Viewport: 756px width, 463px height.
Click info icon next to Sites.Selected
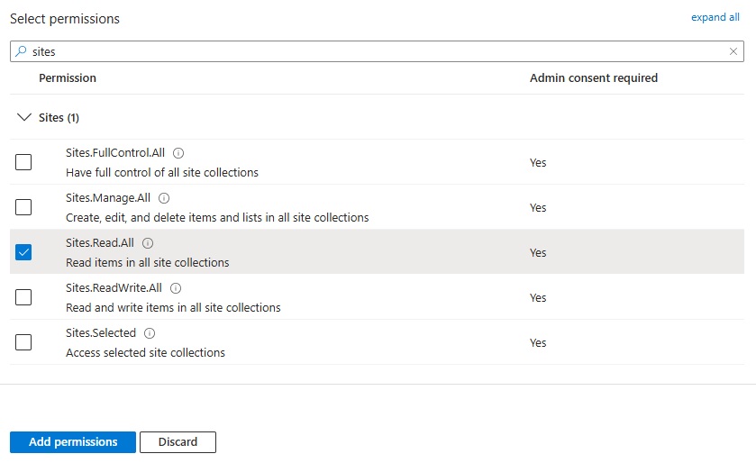tap(150, 333)
